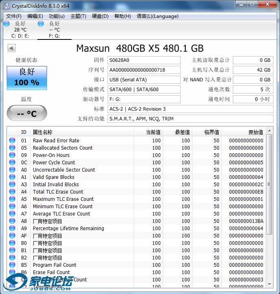Click the drive letter field F: G:
The image size is (280, 294).
coord(144,99)
